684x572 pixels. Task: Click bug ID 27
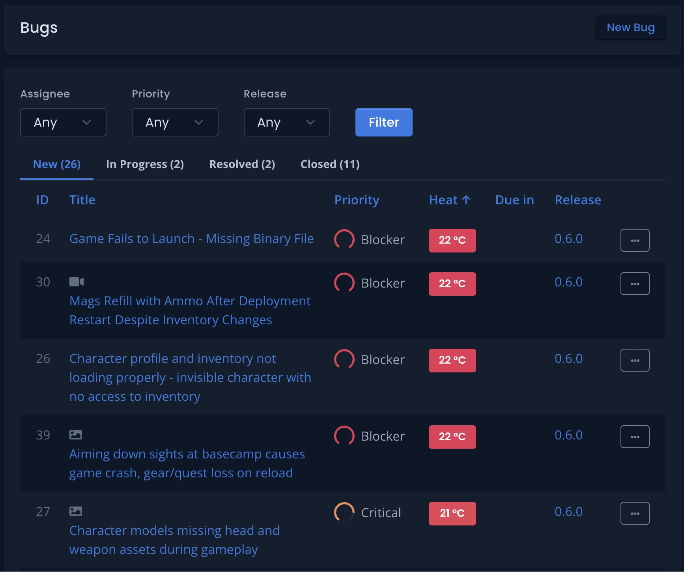[x=43, y=512]
